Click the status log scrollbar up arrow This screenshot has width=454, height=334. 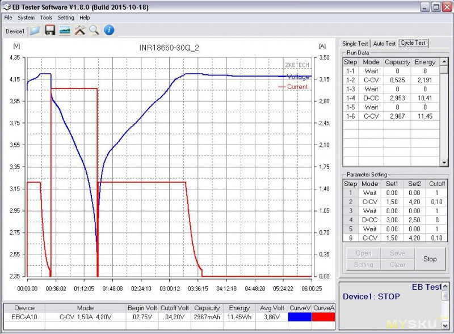[445, 286]
